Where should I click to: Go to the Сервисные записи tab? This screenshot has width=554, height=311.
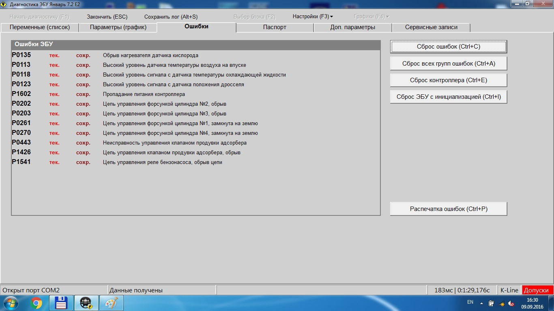click(431, 28)
